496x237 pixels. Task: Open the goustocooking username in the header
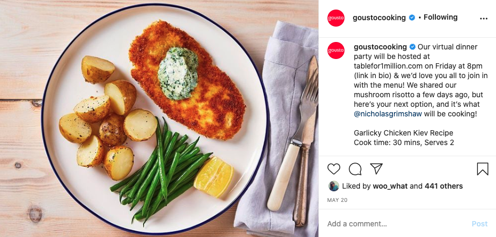pyautogui.click(x=380, y=18)
